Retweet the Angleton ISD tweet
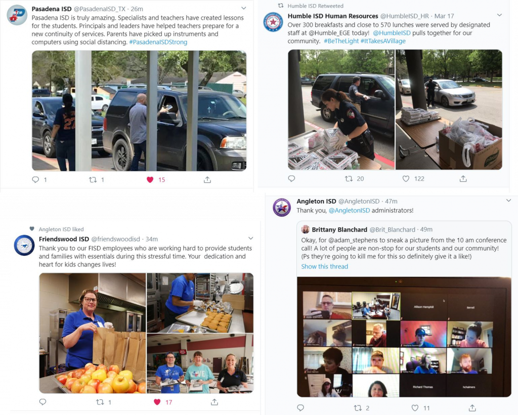 [358, 408]
